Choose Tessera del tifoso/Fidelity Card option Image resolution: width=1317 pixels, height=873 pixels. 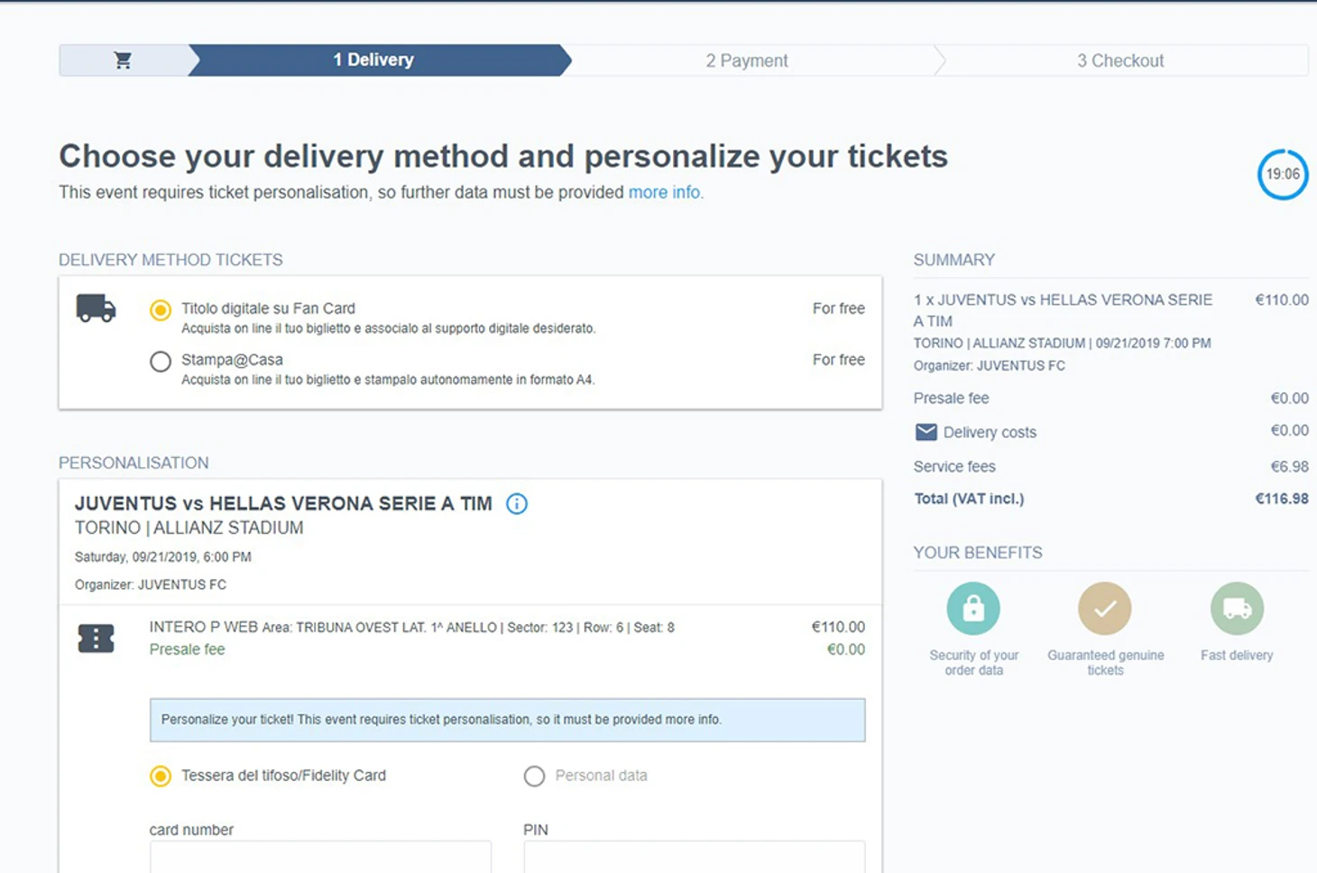point(161,776)
